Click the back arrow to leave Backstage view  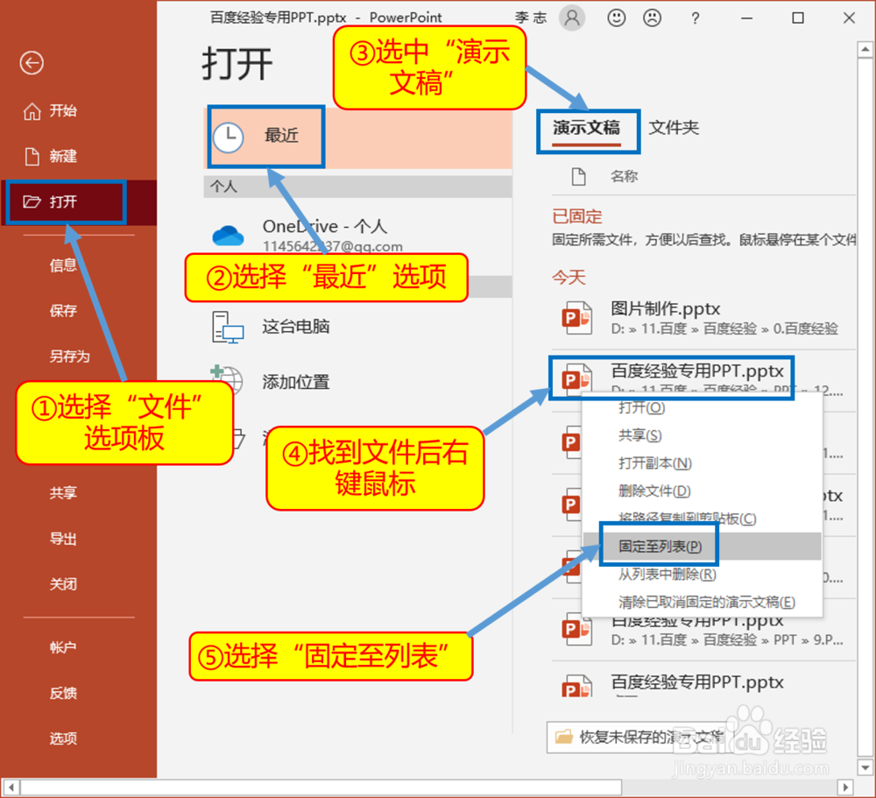tap(32, 63)
